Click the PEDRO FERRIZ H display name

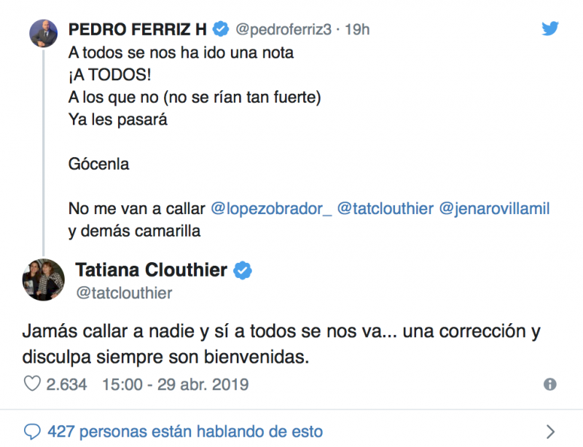[x=138, y=29]
